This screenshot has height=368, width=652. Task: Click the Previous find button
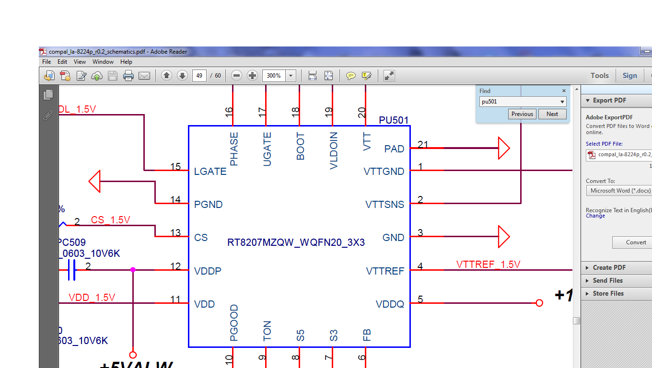coord(522,114)
